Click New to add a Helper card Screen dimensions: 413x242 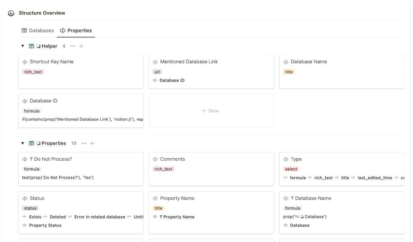point(211,111)
